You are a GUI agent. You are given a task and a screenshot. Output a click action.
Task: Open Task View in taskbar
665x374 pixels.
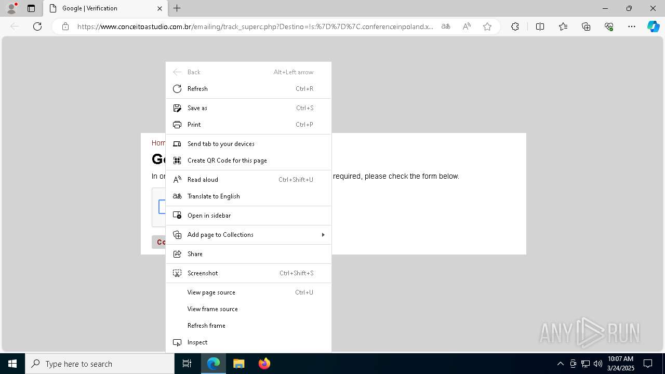pos(187,364)
